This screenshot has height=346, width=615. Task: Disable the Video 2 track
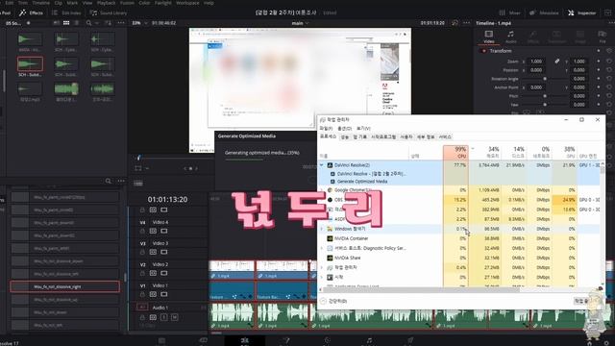(x=164, y=273)
